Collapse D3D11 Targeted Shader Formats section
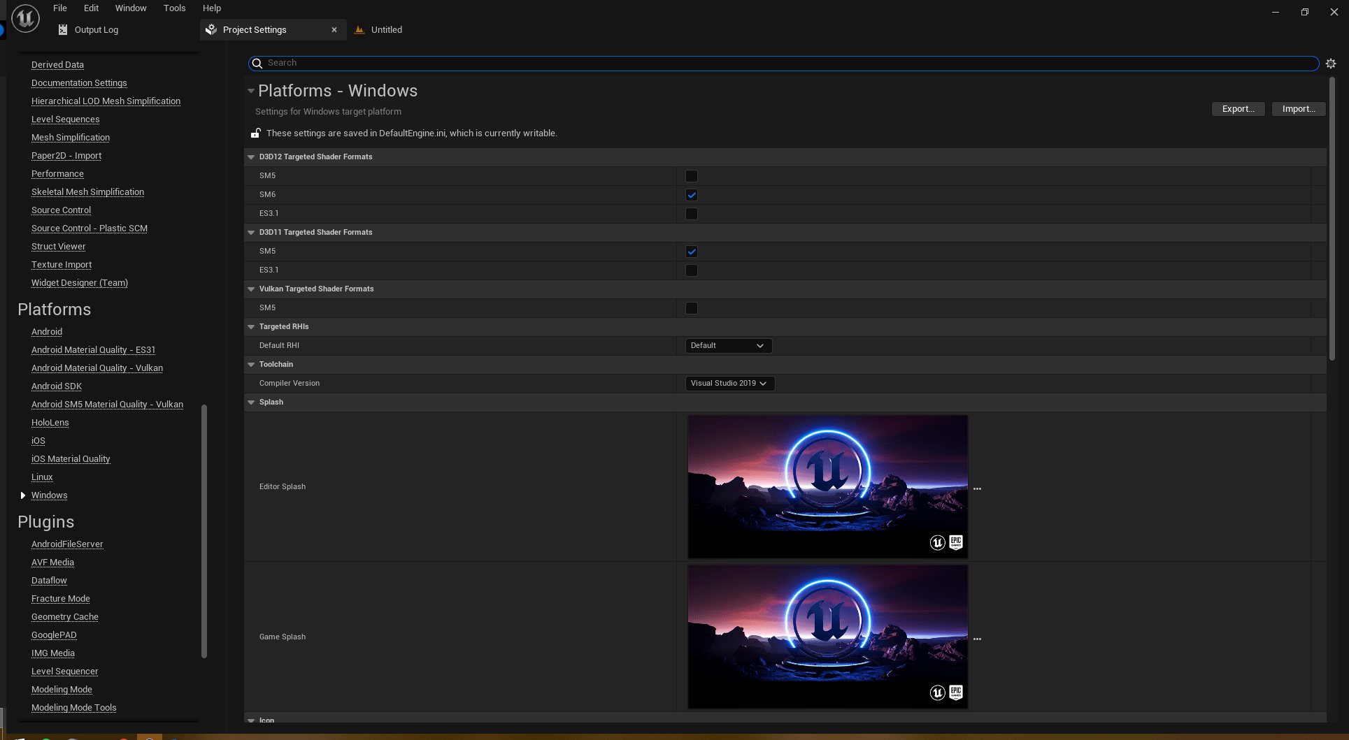Image resolution: width=1349 pixels, height=740 pixels. pos(251,233)
